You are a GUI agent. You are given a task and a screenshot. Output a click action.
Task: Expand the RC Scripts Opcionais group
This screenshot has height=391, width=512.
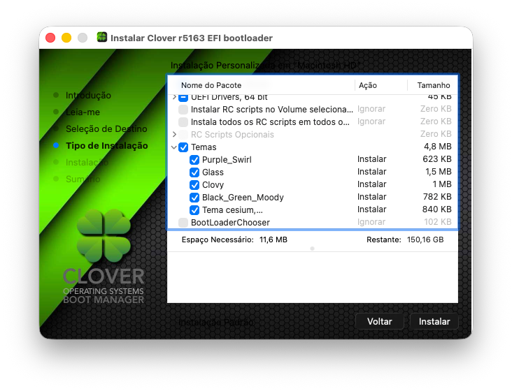174,134
